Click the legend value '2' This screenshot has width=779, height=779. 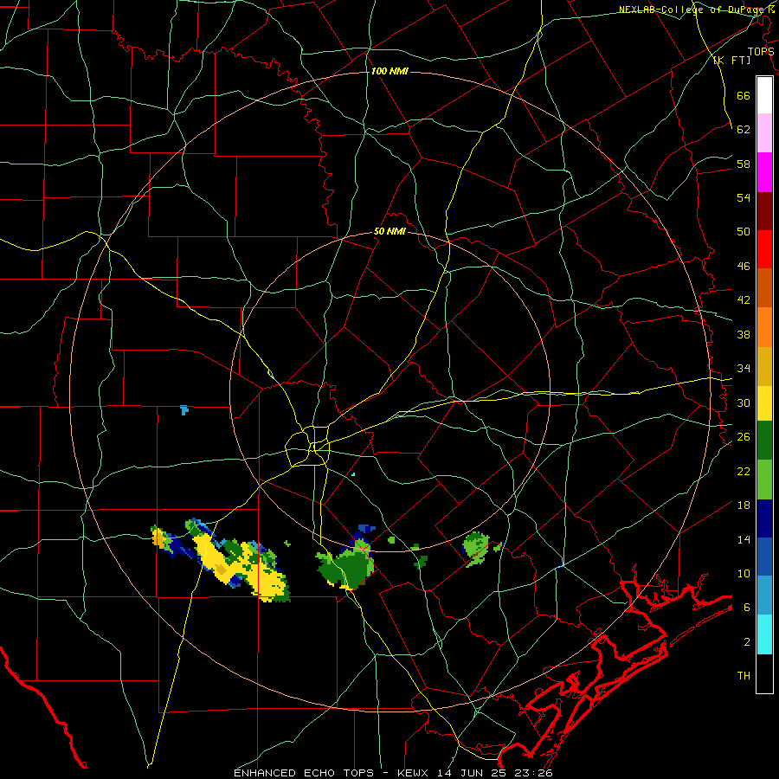(747, 642)
